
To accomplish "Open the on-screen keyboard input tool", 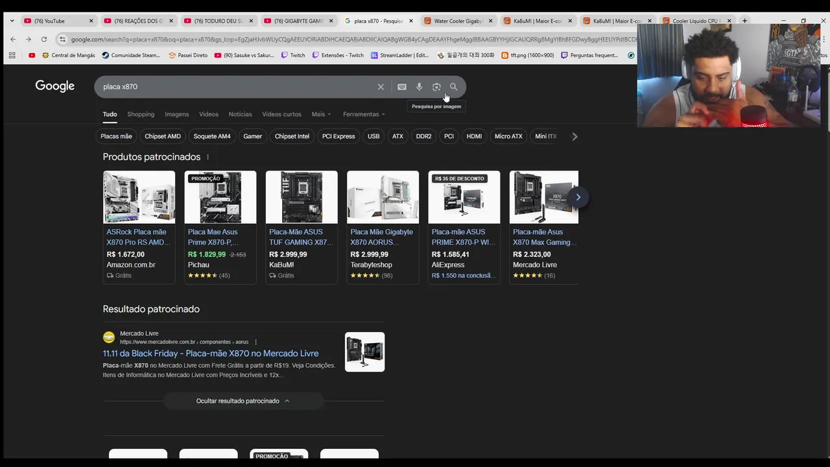I will pyautogui.click(x=402, y=87).
